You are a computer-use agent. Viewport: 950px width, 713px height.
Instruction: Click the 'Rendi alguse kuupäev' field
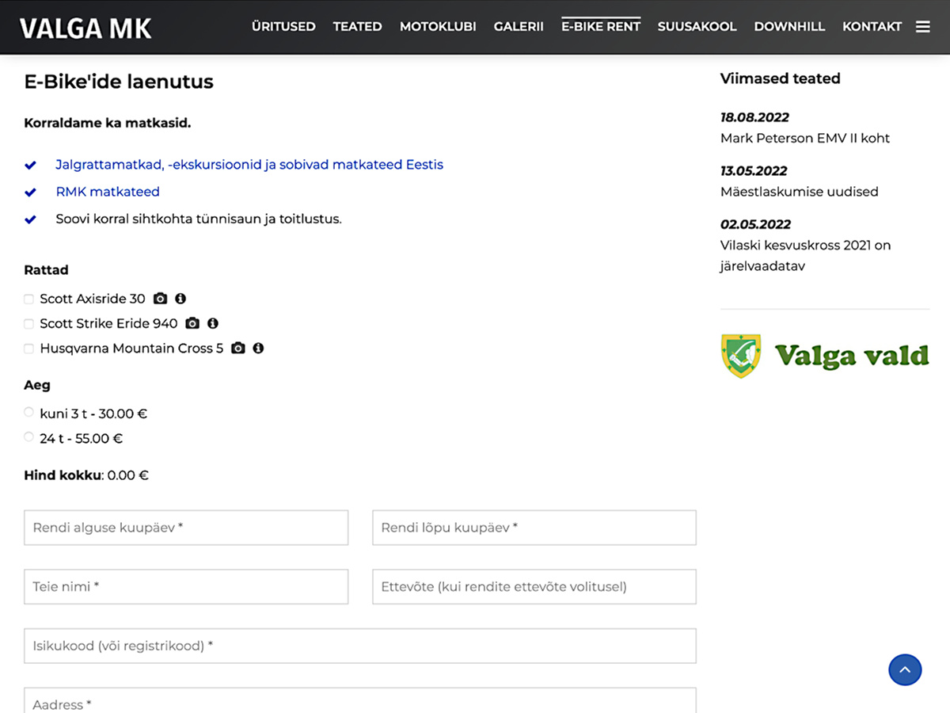pyautogui.click(x=186, y=528)
